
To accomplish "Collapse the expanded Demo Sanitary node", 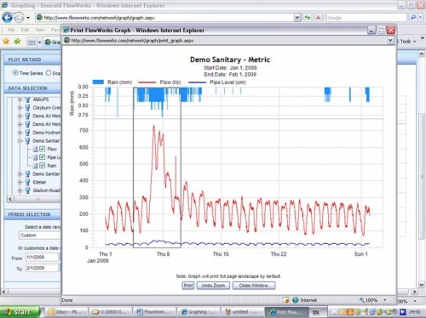I will pos(20,140).
